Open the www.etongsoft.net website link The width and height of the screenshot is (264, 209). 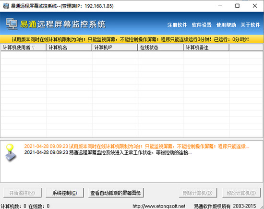(x=159, y=206)
